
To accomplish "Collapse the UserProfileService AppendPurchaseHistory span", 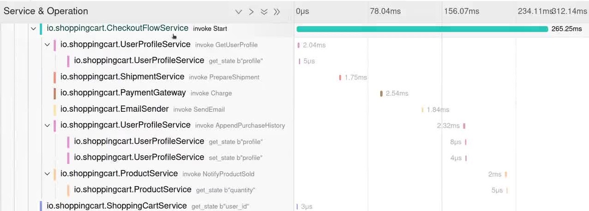I will pyautogui.click(x=47, y=125).
